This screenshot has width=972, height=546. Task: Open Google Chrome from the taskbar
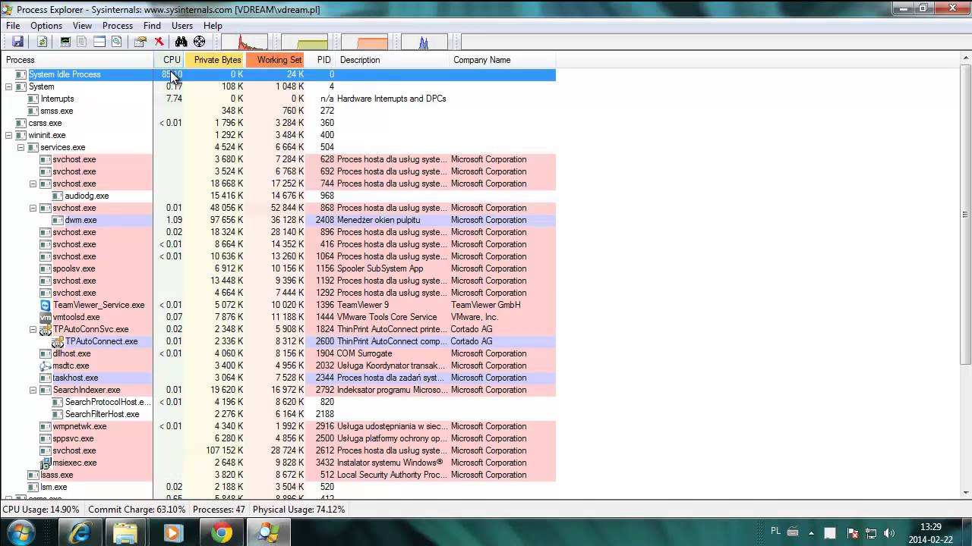click(222, 532)
